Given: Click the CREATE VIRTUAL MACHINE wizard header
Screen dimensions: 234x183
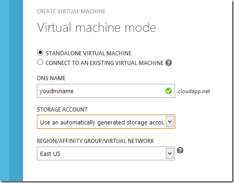Looking at the screenshot, I should tap(71, 12).
